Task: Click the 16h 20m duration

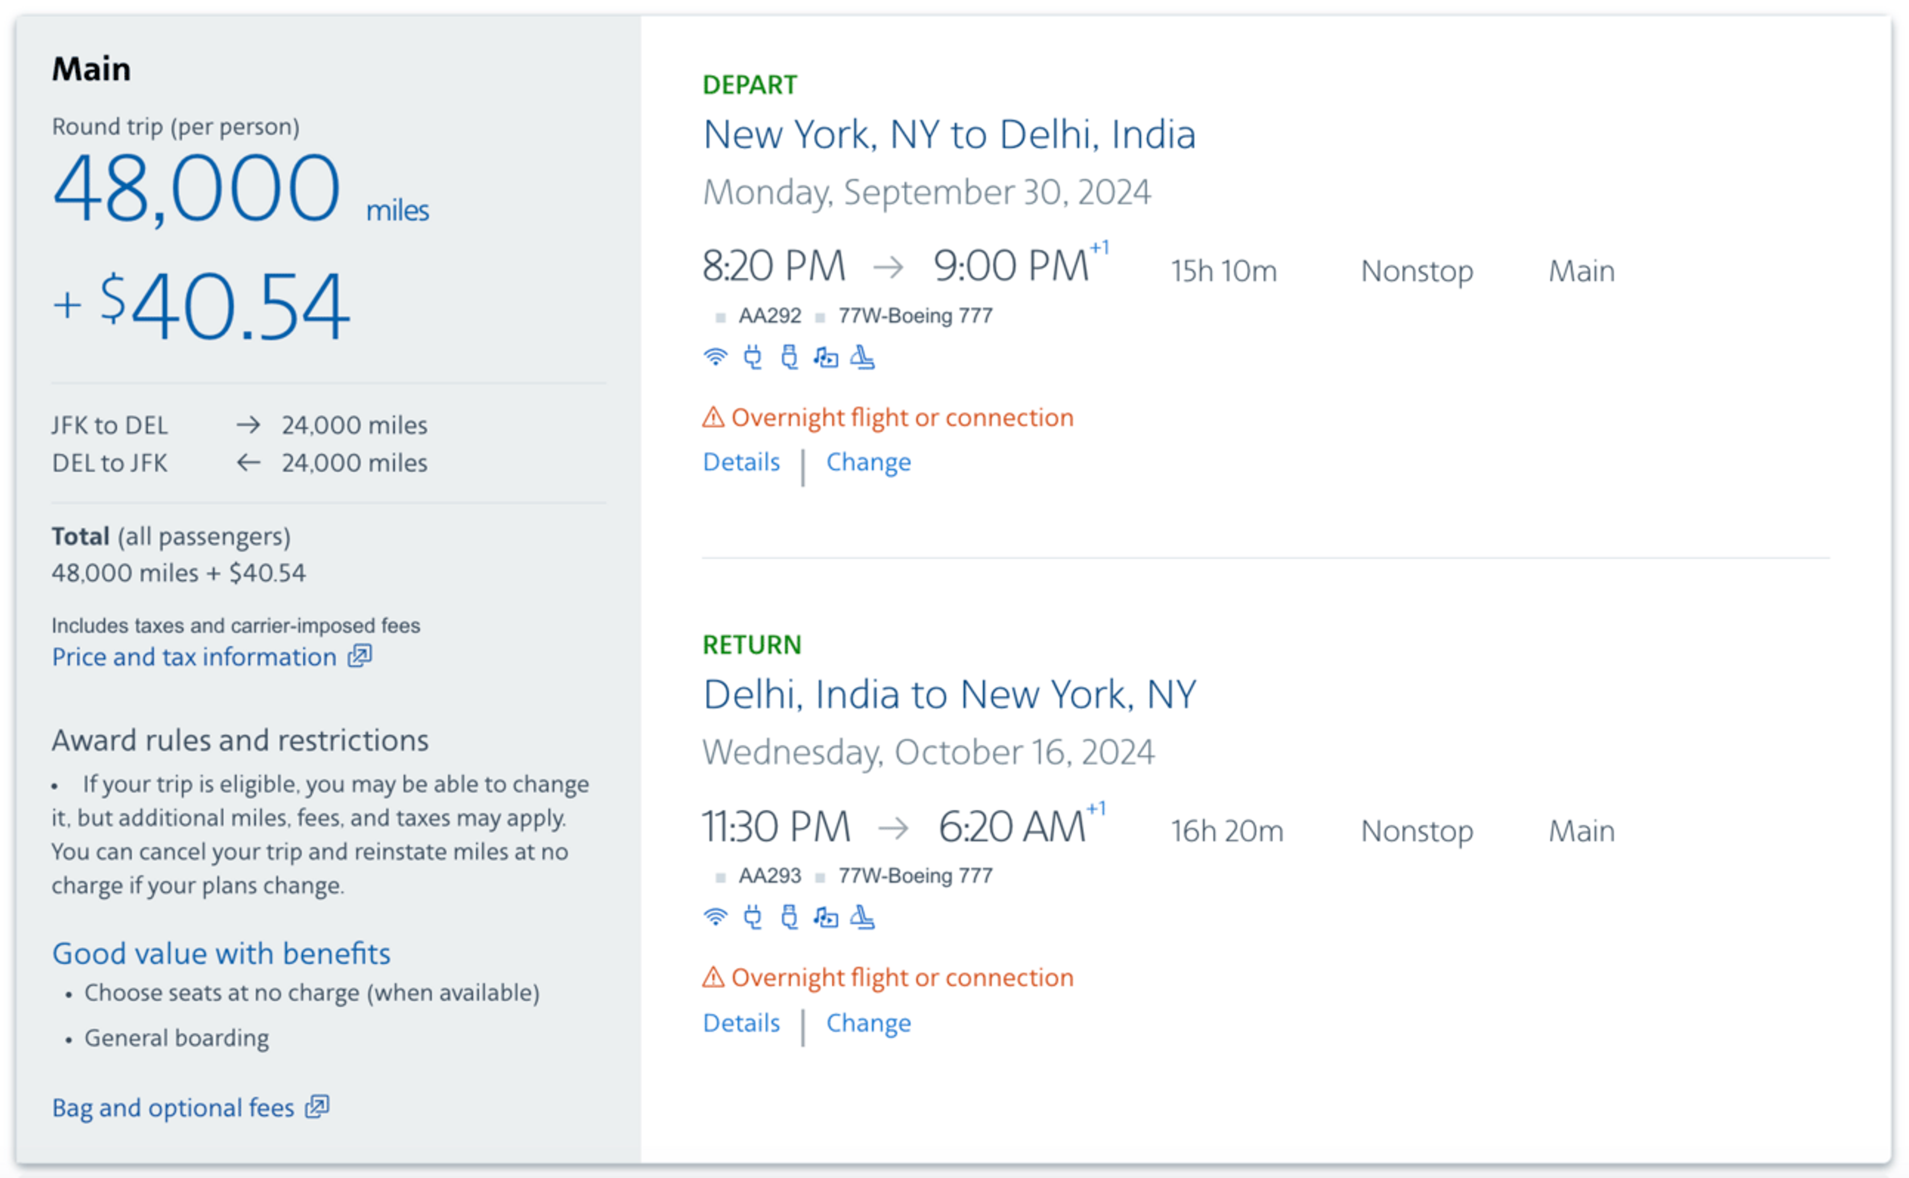Action: (x=1227, y=831)
